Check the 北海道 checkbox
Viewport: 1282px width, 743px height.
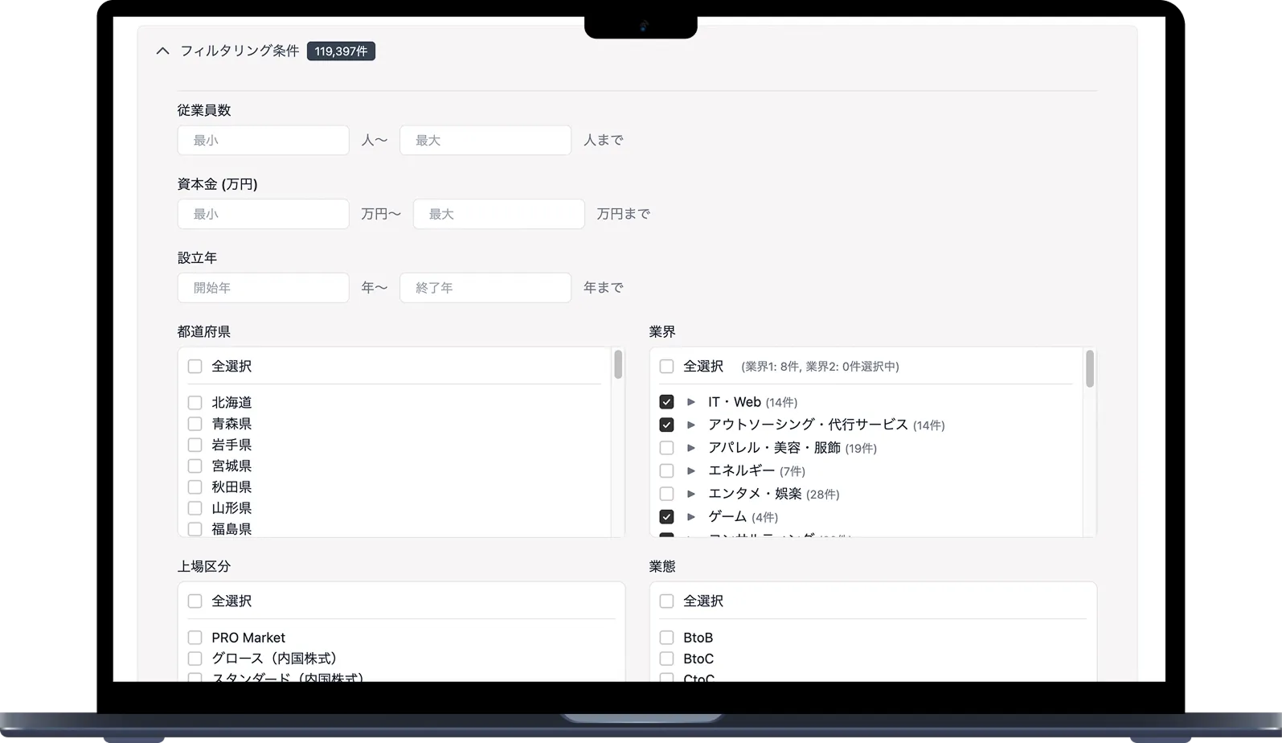tap(195, 402)
